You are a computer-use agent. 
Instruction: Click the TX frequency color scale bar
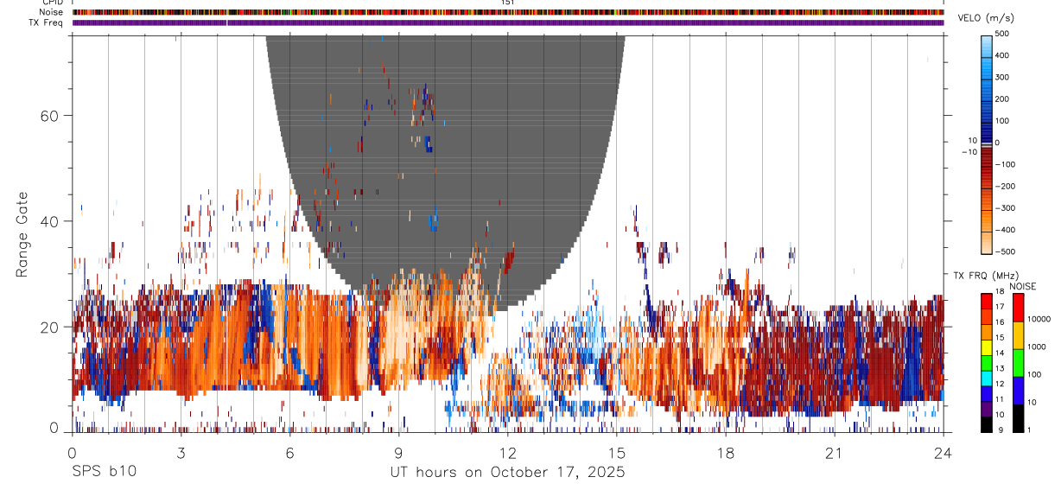pos(987,363)
